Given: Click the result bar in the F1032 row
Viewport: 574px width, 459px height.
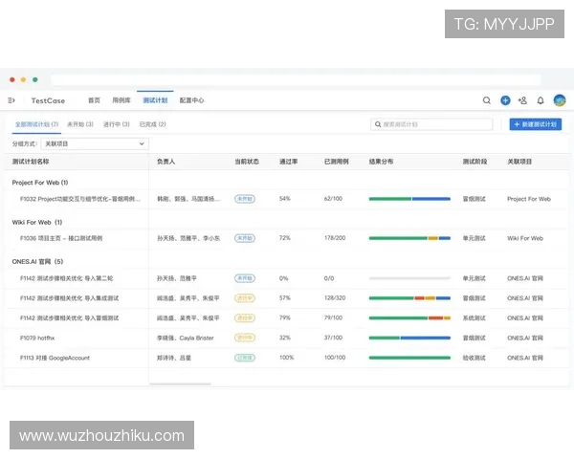Looking at the screenshot, I should [409, 199].
